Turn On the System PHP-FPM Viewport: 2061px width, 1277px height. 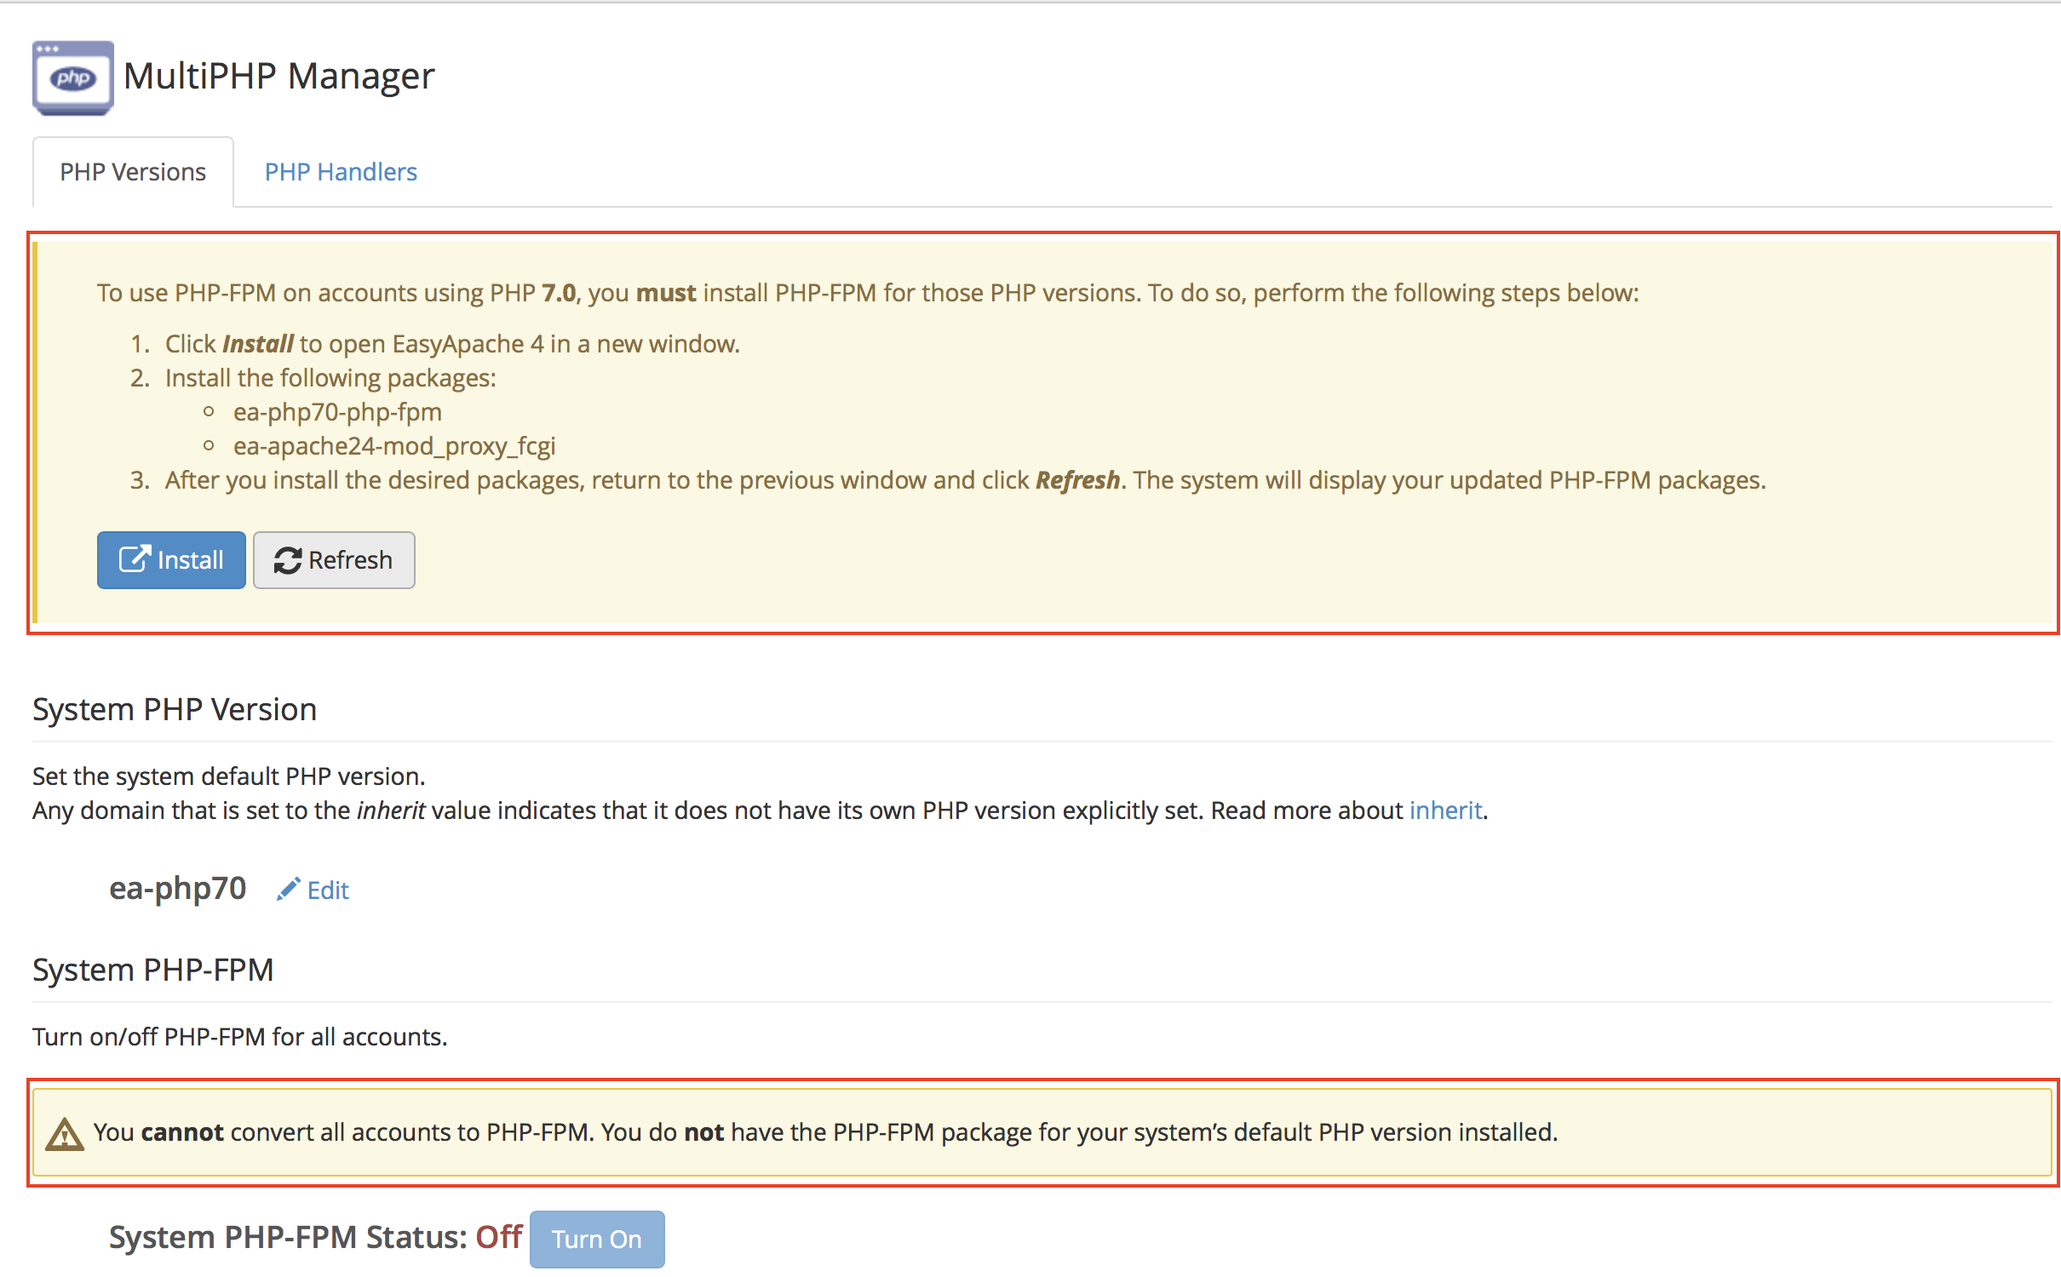(x=596, y=1239)
